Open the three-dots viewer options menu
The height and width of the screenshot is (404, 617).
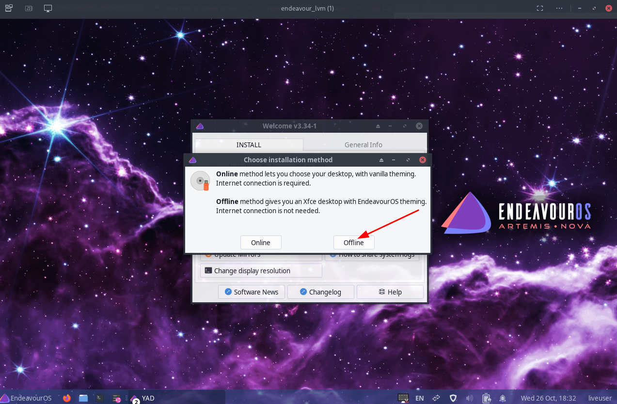pyautogui.click(x=560, y=8)
